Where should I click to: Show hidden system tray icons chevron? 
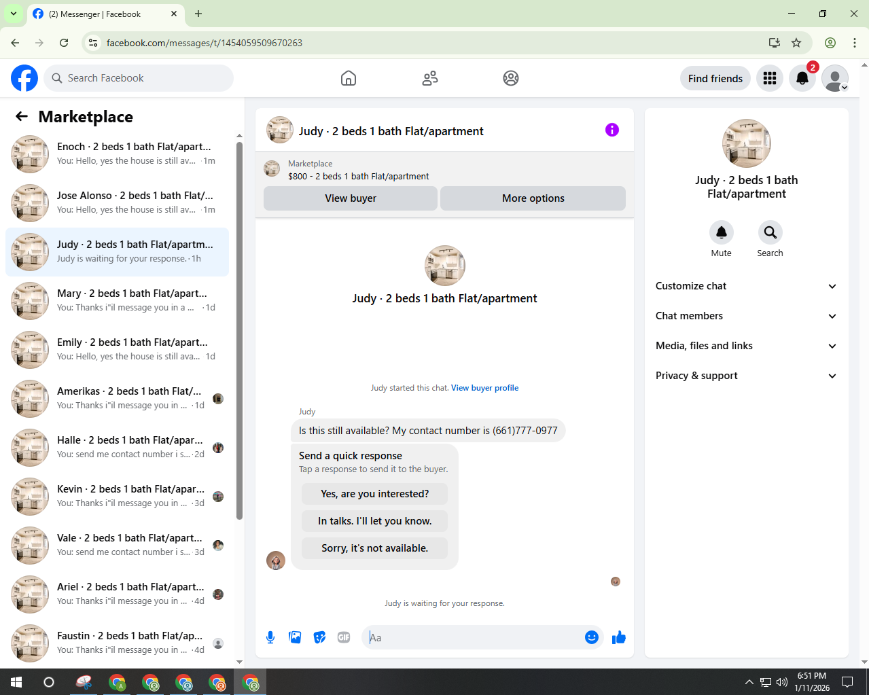click(749, 682)
